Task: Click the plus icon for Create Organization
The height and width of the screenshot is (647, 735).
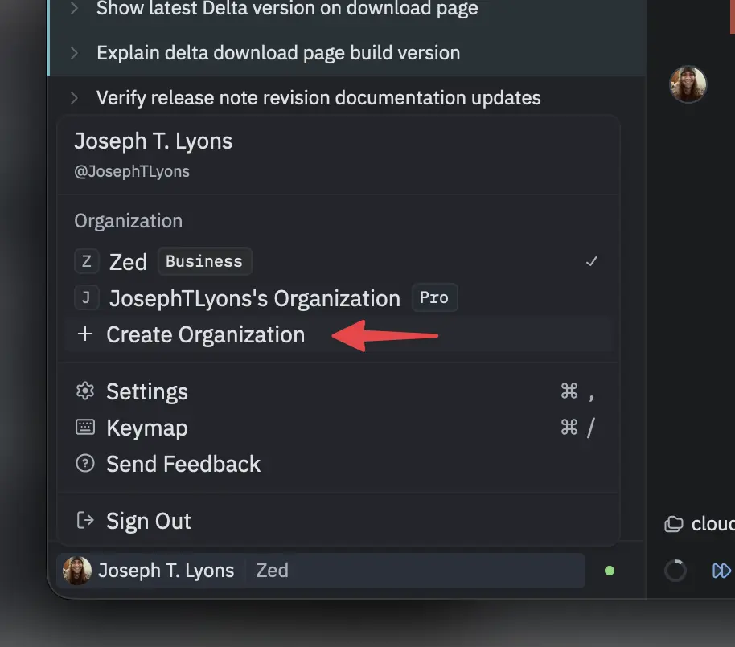Action: 85,334
